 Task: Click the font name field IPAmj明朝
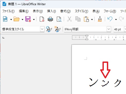(85, 29)
